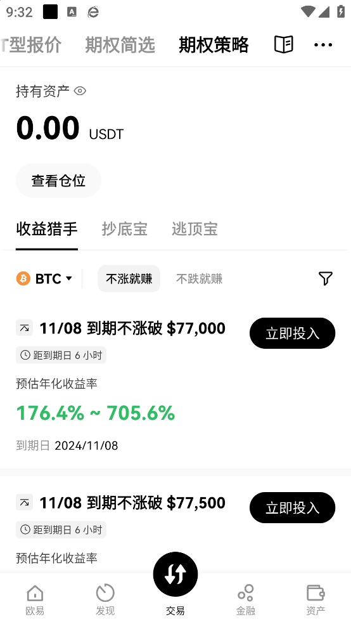Open the $77,000 product title
This screenshot has height=624, width=351.
click(132, 328)
